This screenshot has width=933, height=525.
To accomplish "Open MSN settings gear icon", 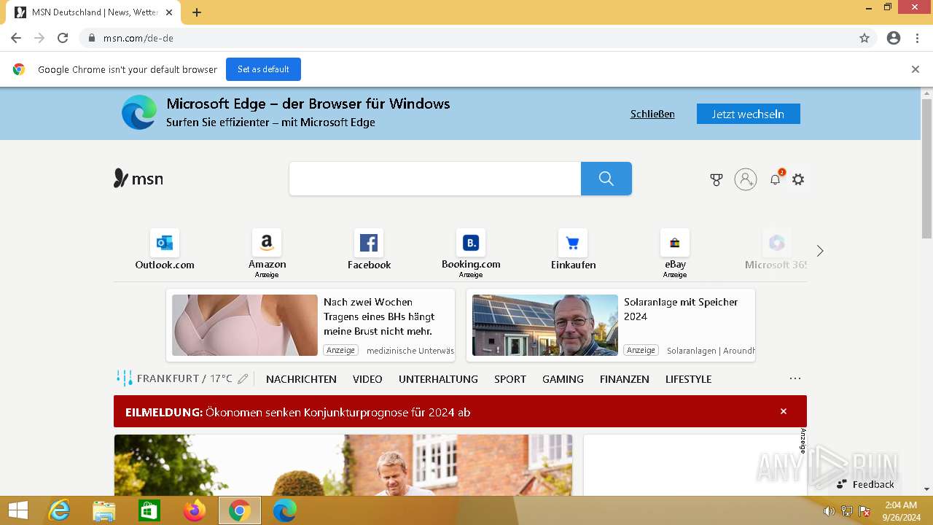I will (x=798, y=179).
